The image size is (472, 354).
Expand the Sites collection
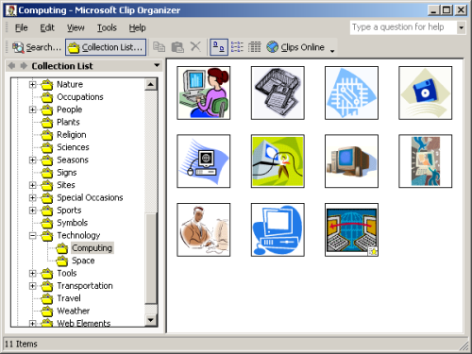[x=32, y=185]
